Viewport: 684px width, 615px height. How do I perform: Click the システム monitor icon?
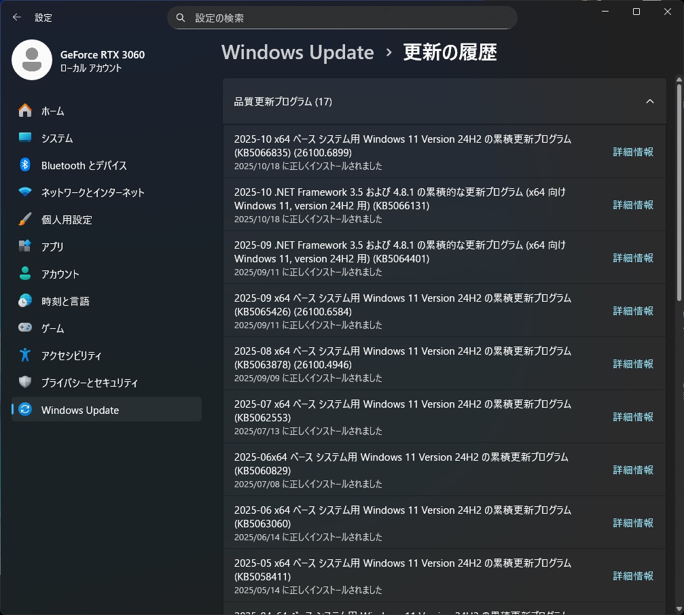point(25,137)
